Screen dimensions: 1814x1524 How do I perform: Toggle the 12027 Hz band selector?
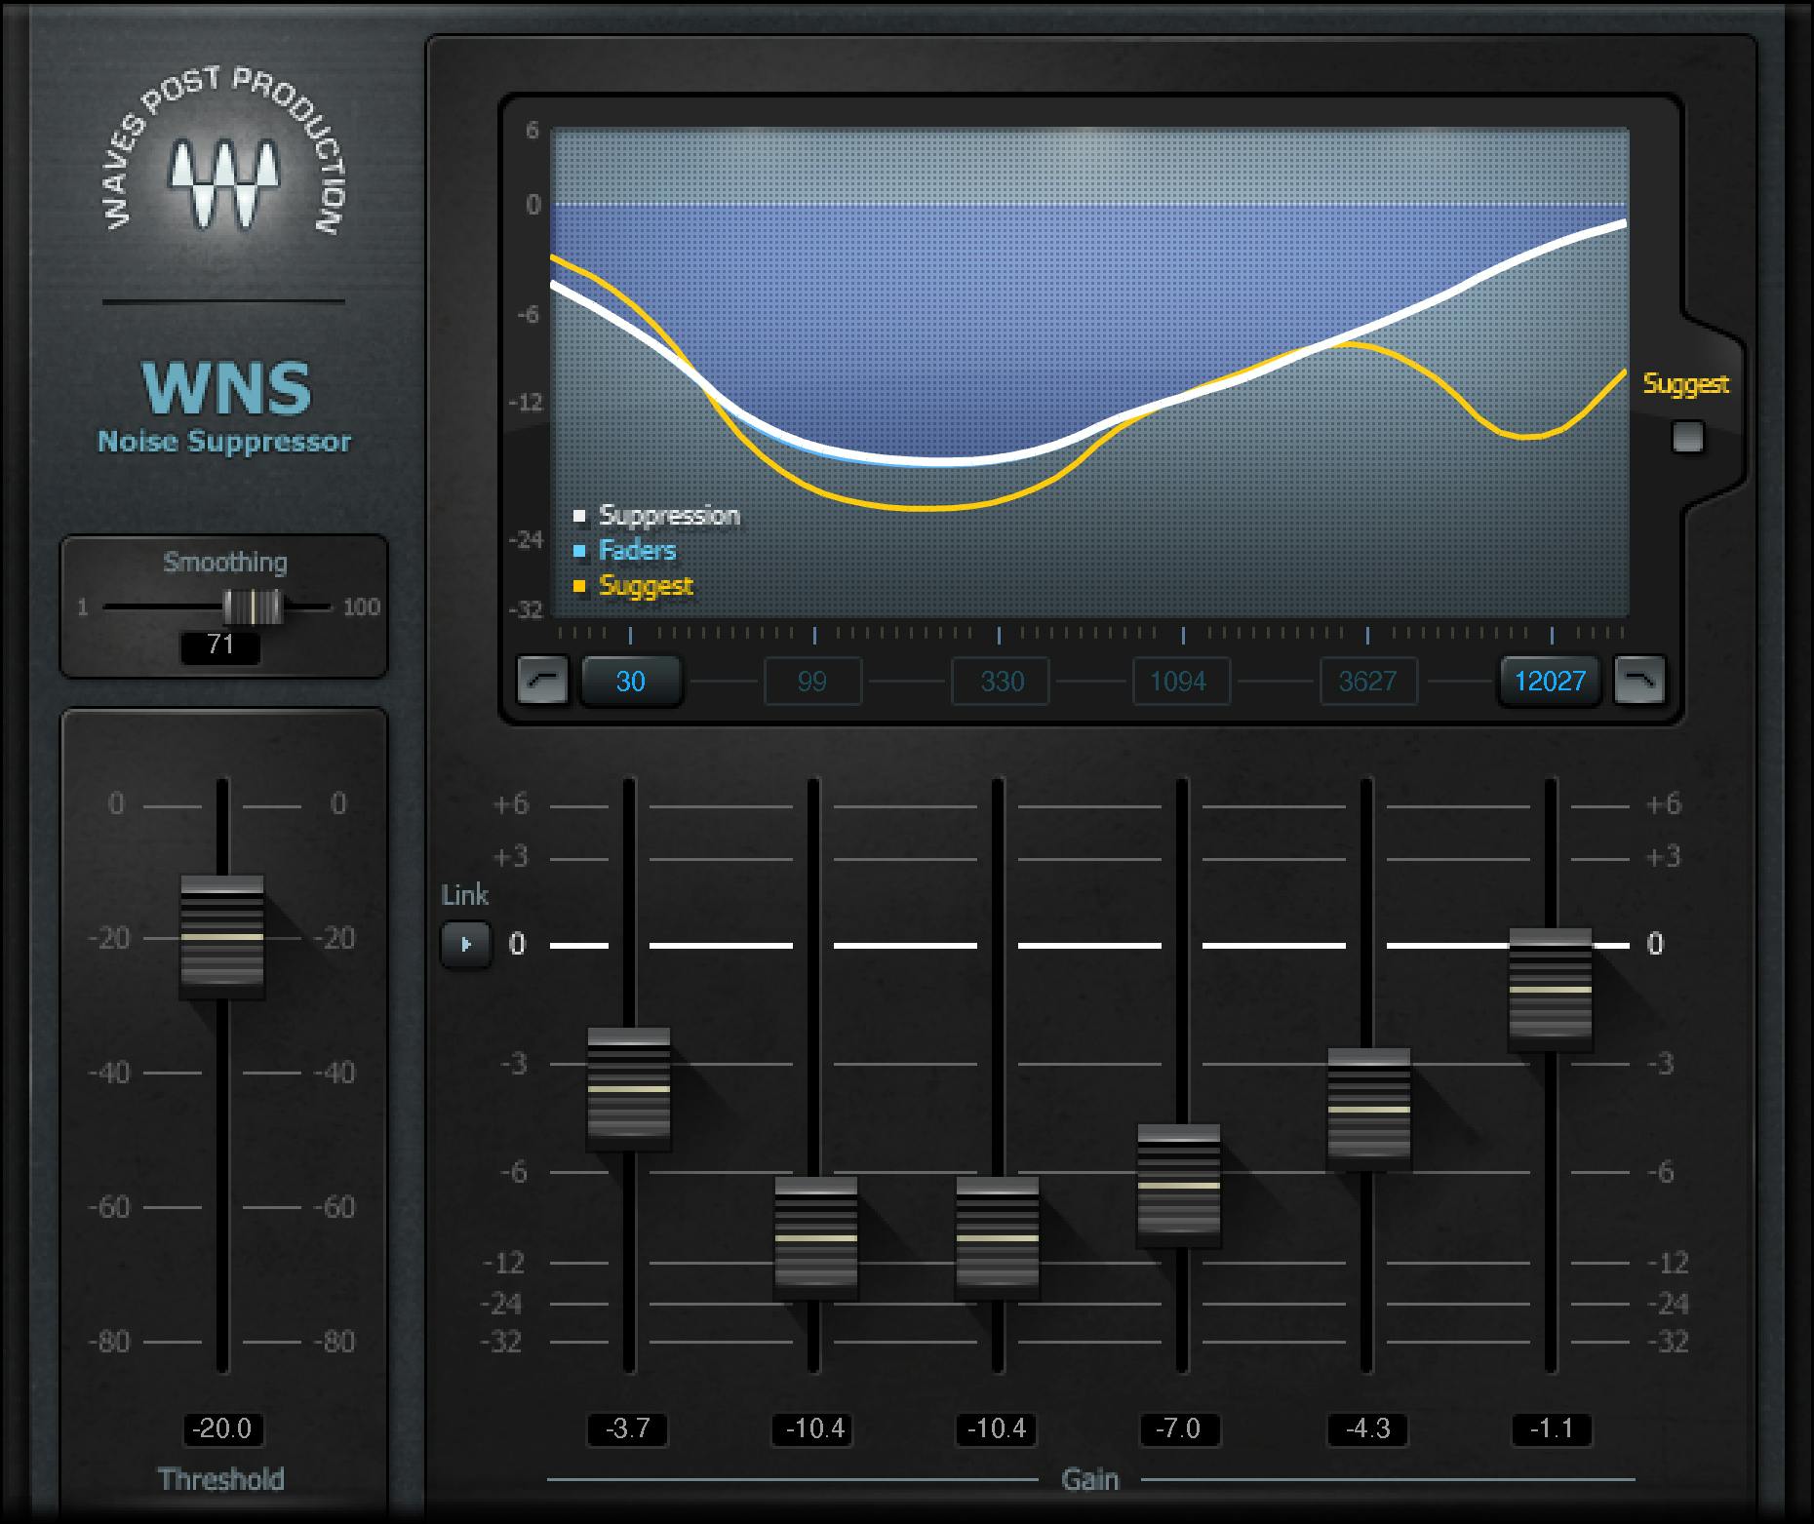tap(1550, 681)
